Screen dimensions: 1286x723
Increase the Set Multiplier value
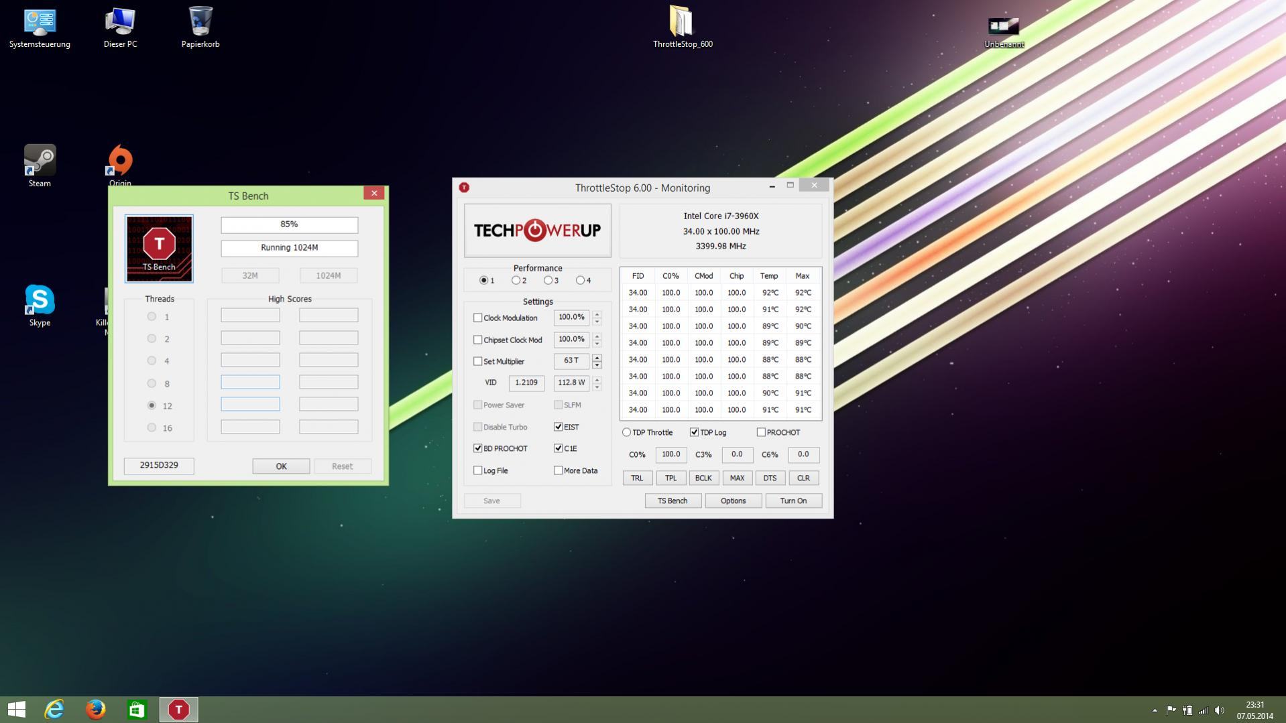point(597,357)
